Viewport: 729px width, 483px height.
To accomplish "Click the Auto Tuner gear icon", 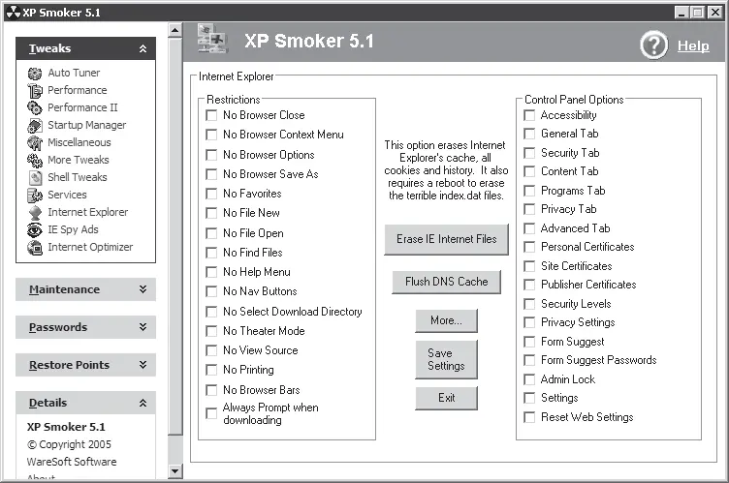I will pyautogui.click(x=35, y=74).
